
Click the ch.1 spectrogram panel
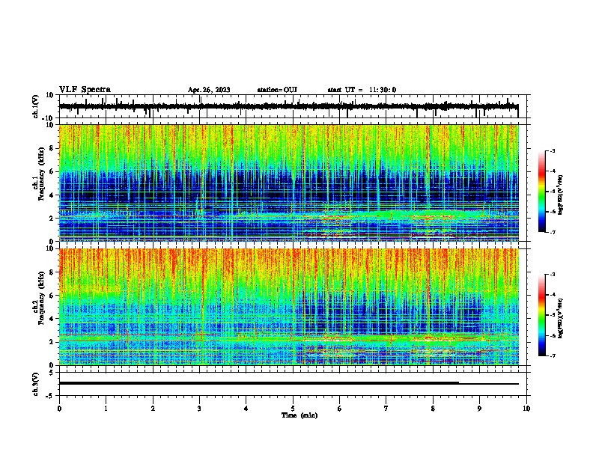(x=288, y=183)
